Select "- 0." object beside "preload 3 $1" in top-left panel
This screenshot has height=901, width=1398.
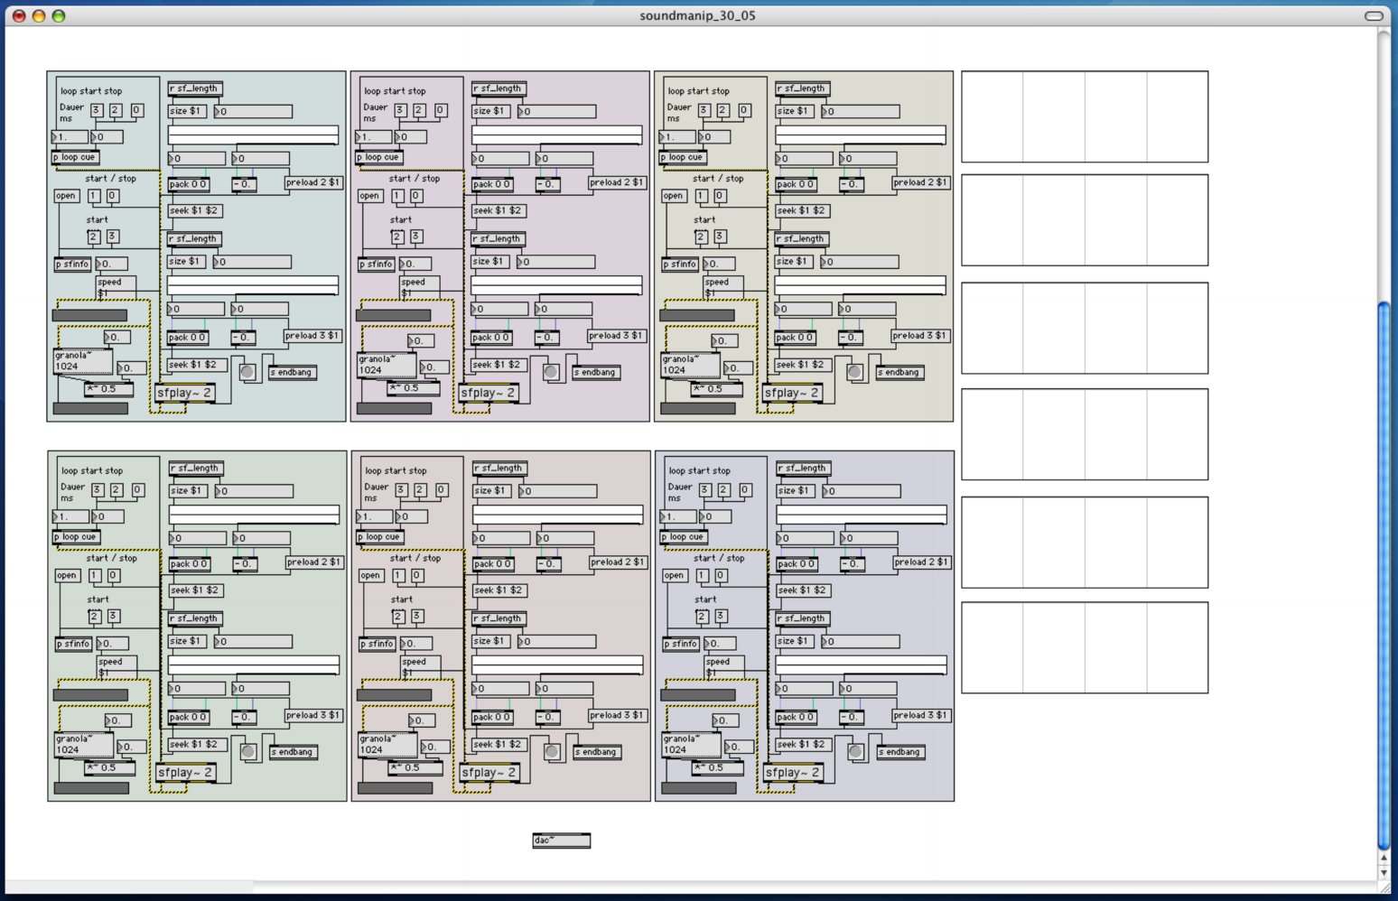(x=244, y=338)
